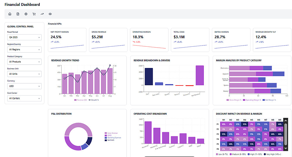
Task: Select the Gross Revenue KPI card
Action: (108, 40)
